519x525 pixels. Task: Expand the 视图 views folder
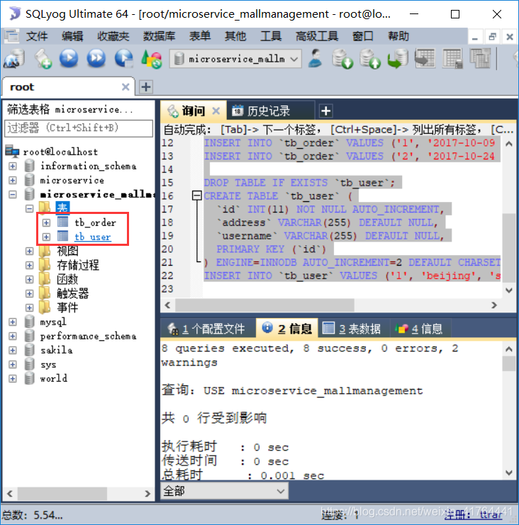(30, 251)
